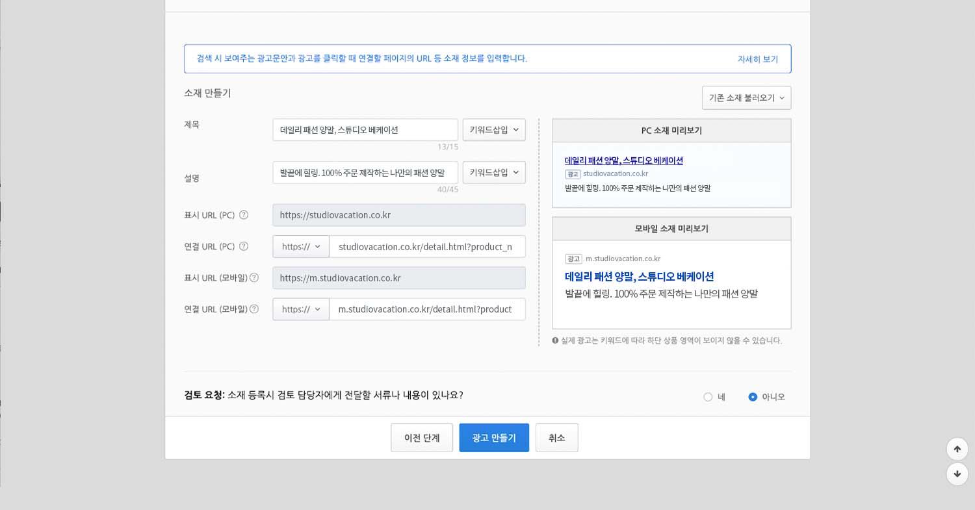Click the scroll to top arrow button
Viewport: 975px width, 510px height.
point(957,449)
